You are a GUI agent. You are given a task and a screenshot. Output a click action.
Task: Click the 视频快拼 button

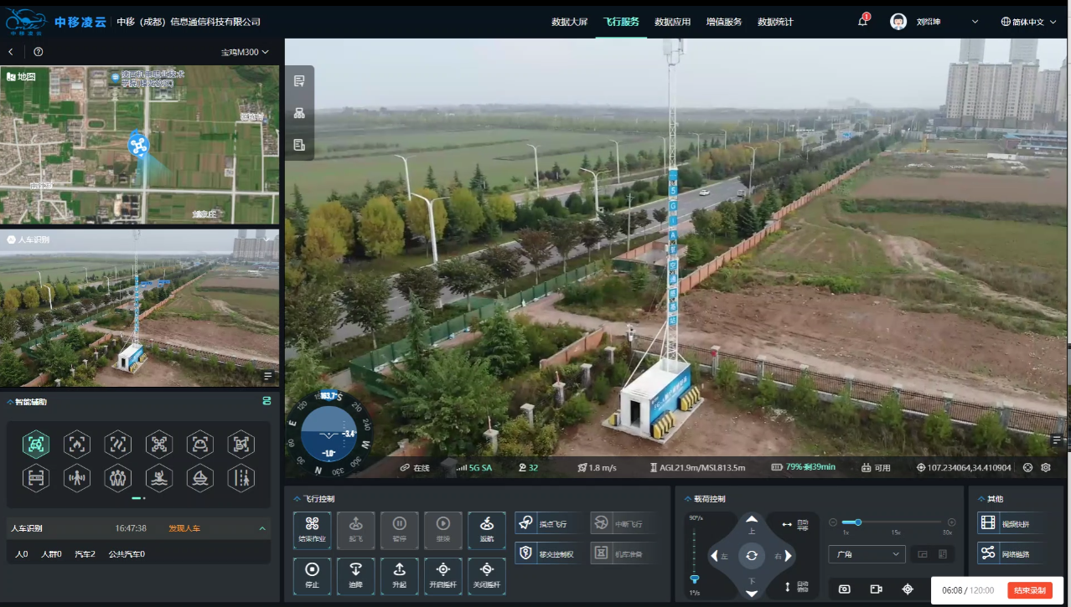point(1011,523)
